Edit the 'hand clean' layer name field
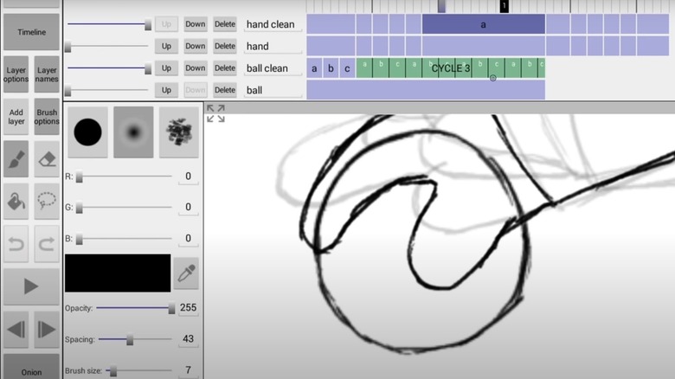 coord(273,24)
